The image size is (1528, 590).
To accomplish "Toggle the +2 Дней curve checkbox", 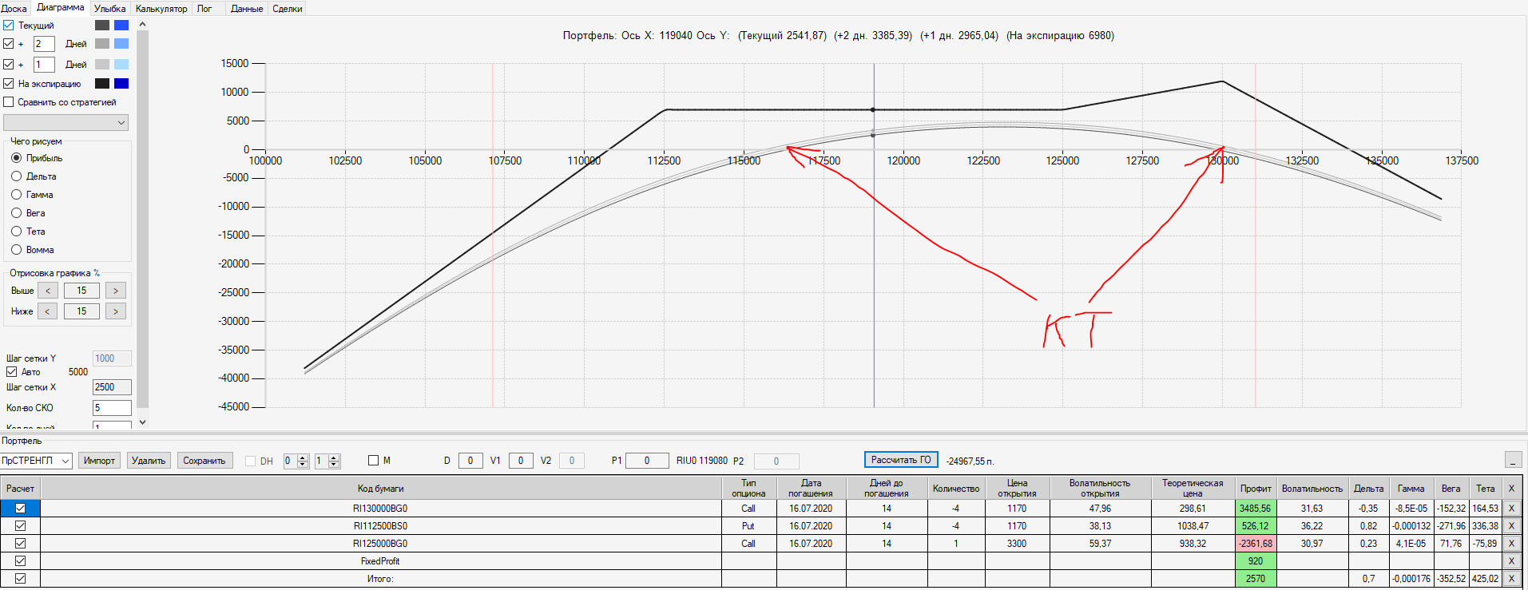I will point(9,44).
